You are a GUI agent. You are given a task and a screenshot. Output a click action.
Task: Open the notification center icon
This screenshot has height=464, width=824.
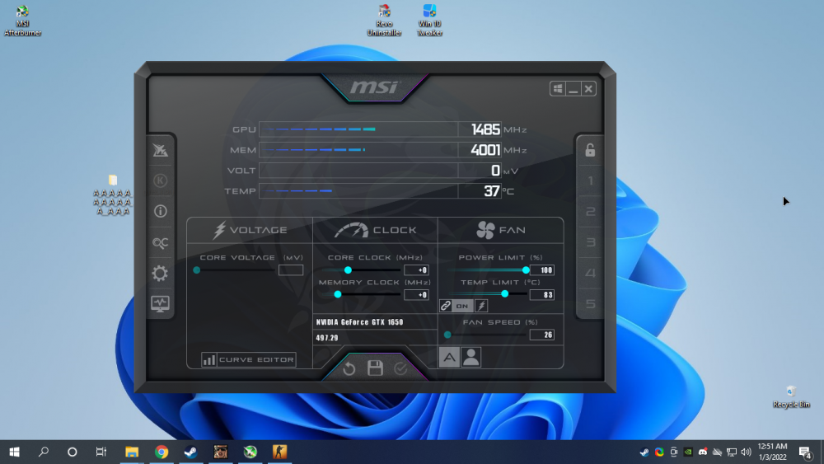805,452
